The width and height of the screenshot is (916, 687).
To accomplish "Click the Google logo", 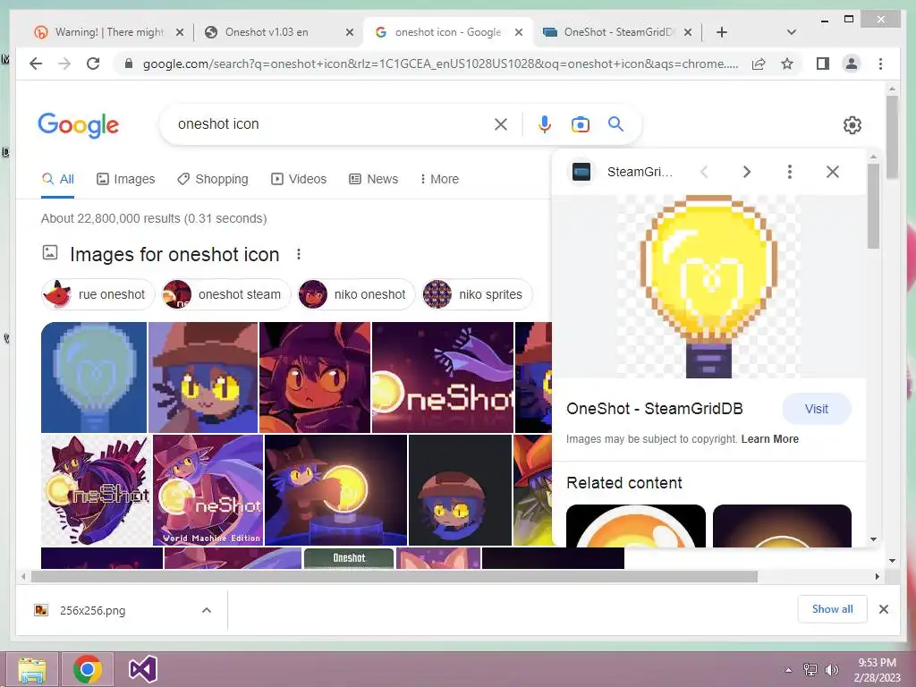I will [79, 125].
